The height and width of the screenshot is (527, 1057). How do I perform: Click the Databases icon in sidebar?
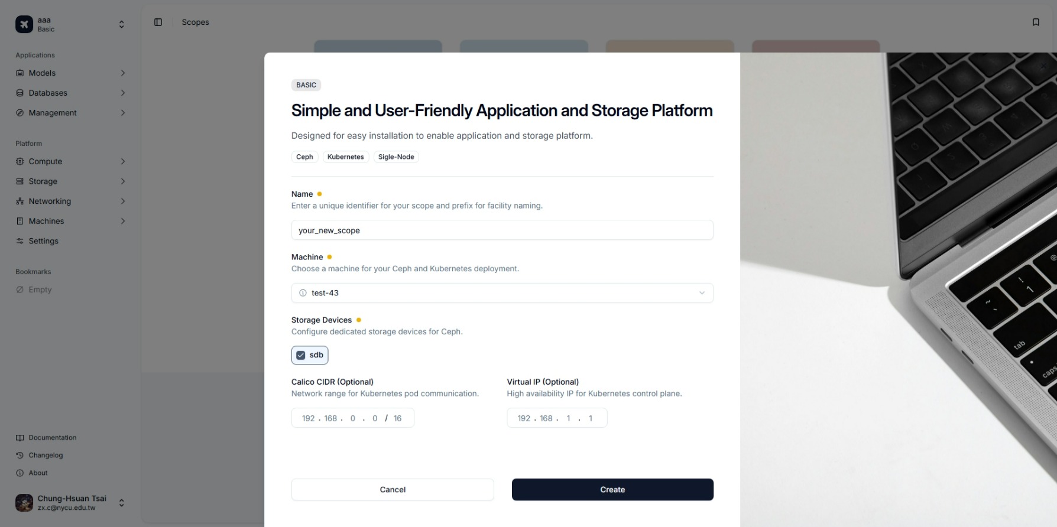[x=20, y=93]
